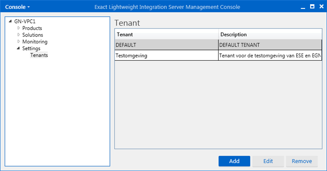
Task: Select the GN-VPC1 server node
Action: [25, 21]
